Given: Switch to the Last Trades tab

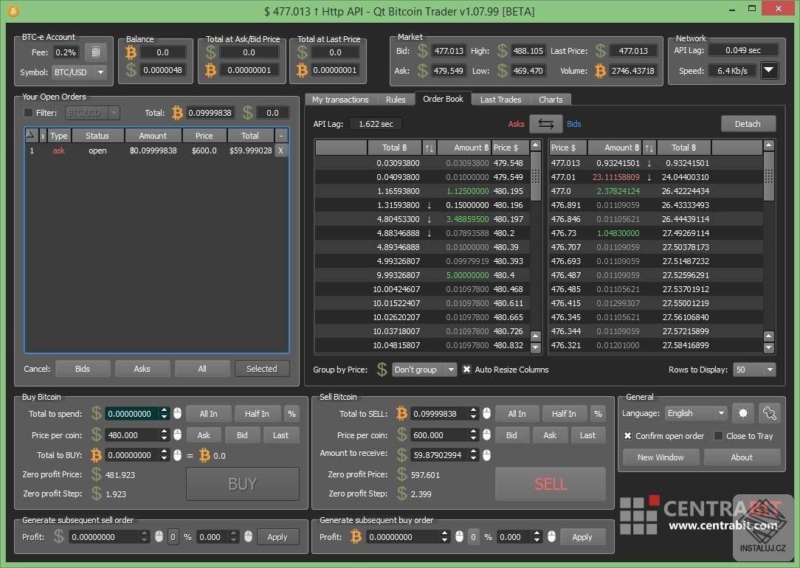Looking at the screenshot, I should pos(499,99).
